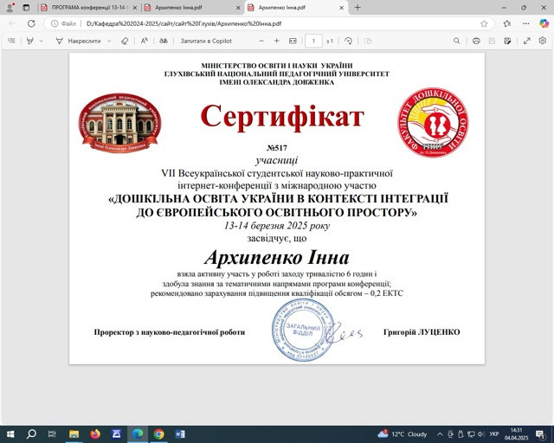The width and height of the screenshot is (554, 443).
Task: Open volume control in system tray
Action: click(x=481, y=434)
